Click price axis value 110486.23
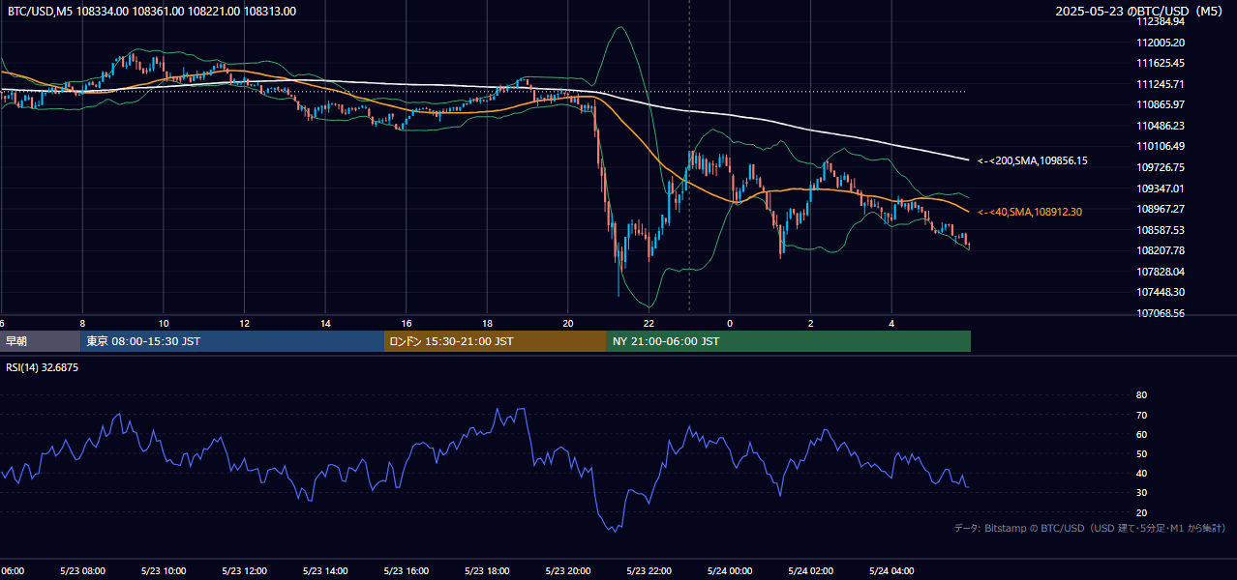The image size is (1237, 580). pos(1161,126)
